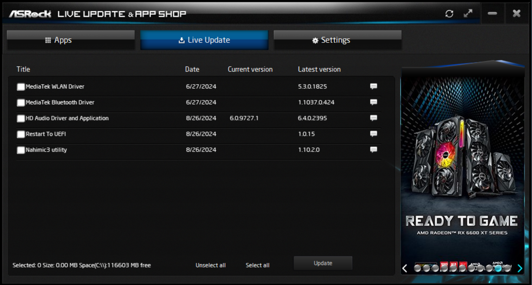Check the HD Audio Driver checkbox
The width and height of the screenshot is (532, 285).
20,118
